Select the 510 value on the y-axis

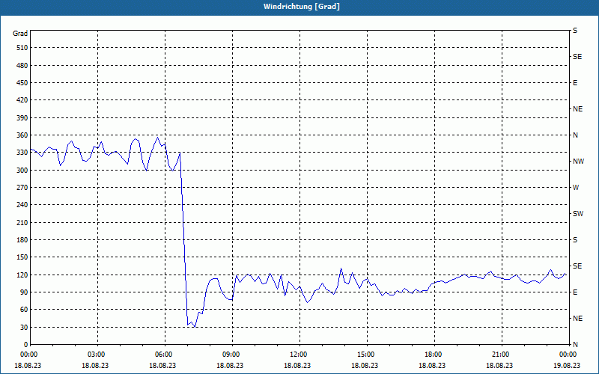coord(22,48)
